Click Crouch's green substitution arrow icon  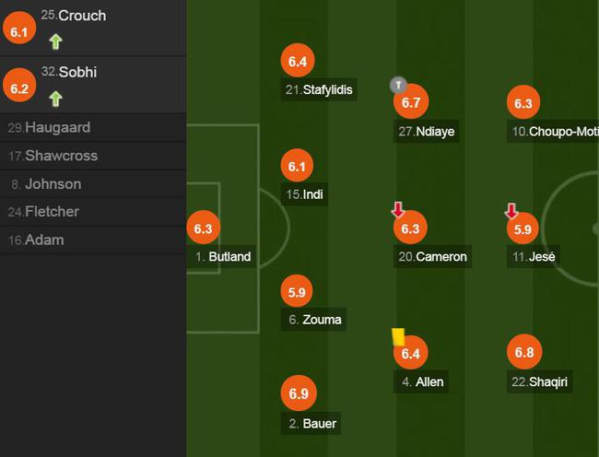pos(56,41)
